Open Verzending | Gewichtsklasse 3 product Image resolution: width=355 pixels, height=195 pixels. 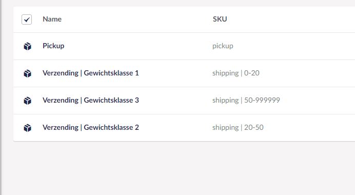point(91,101)
